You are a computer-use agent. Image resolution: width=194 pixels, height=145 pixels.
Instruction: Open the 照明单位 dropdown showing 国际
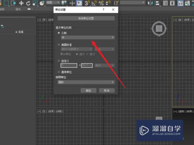coord(86,82)
